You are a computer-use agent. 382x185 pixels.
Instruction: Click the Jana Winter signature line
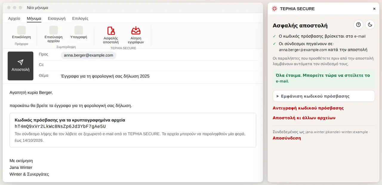coord(21,167)
